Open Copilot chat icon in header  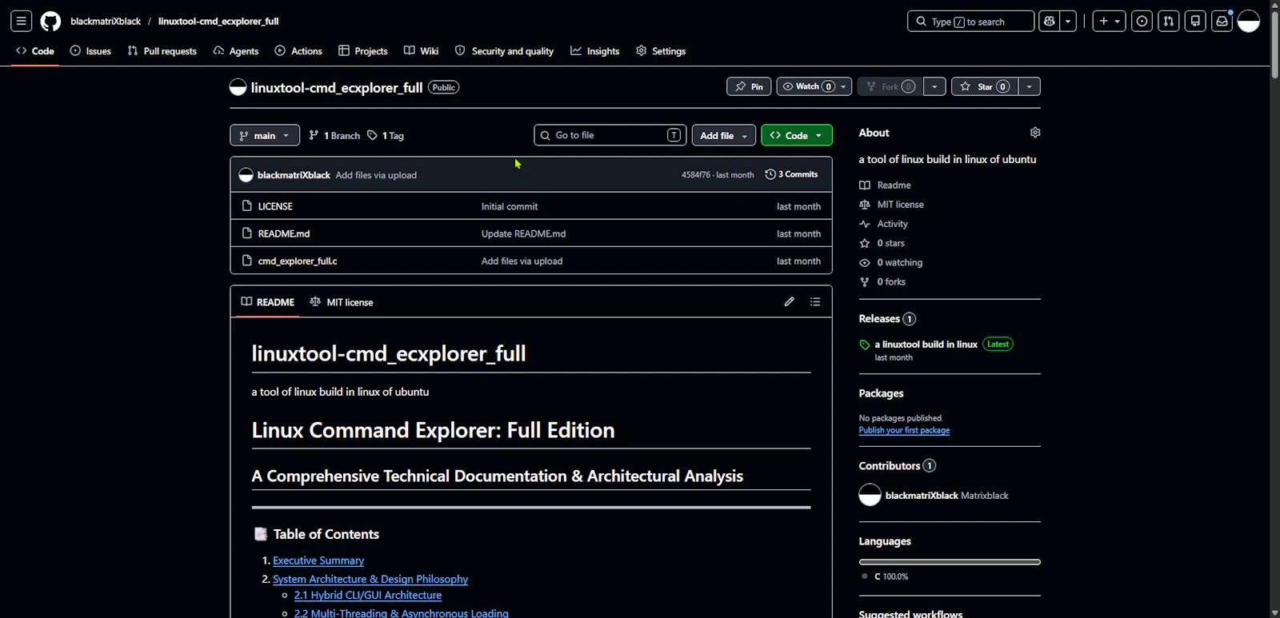(1050, 22)
